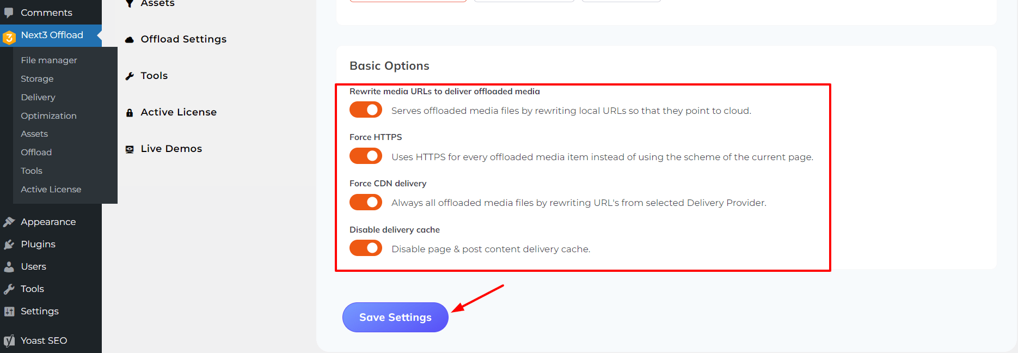Click the Next3 Offload shield icon
This screenshot has width=1018, height=353.
[9, 34]
